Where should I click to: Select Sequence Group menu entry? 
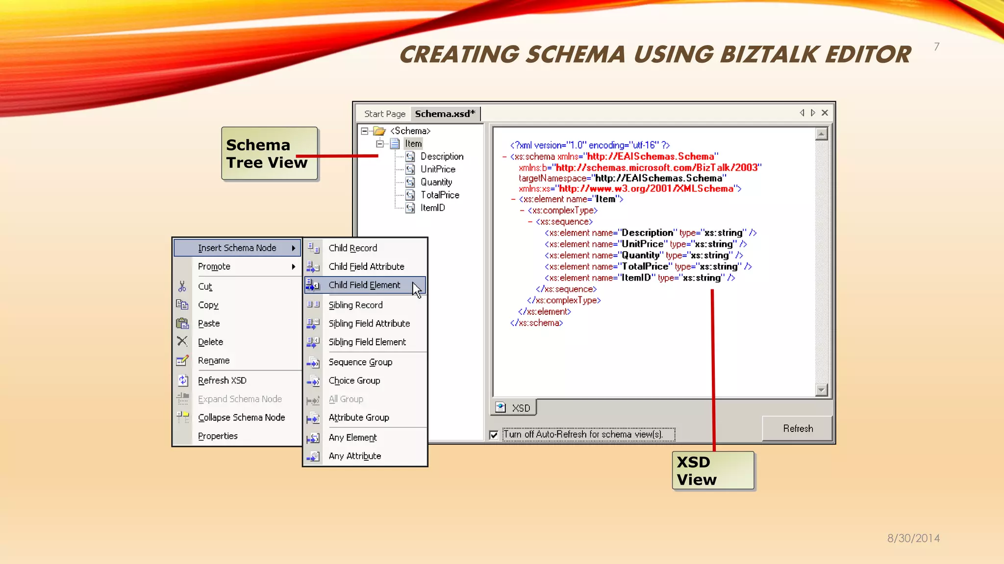pos(365,362)
